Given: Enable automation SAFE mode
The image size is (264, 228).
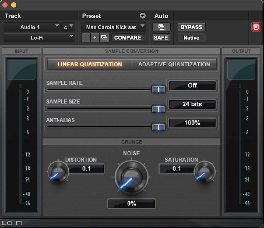Looking at the screenshot, I should point(161,38).
